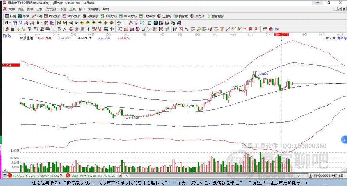Click the Up=7.8071 value
347x186 pixels.
[64, 38]
